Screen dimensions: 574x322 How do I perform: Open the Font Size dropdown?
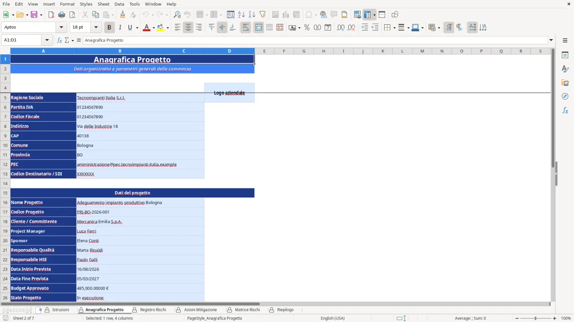96,28
